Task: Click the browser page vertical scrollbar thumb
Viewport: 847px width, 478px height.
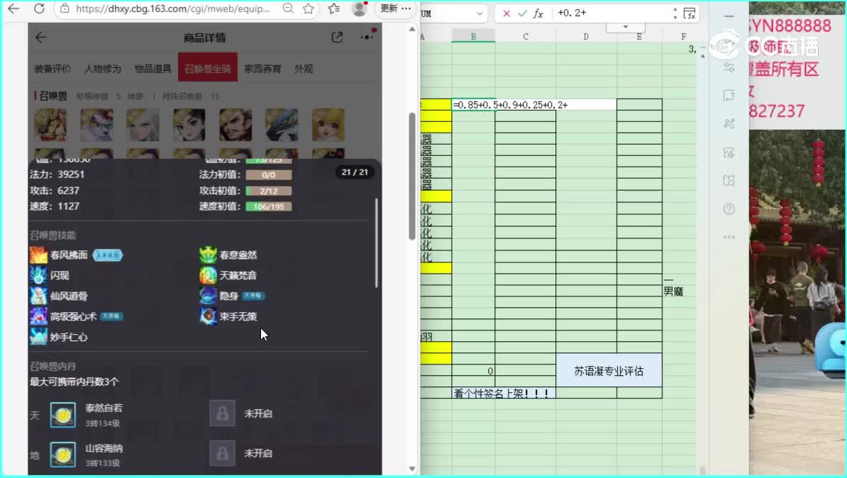Action: pos(411,177)
